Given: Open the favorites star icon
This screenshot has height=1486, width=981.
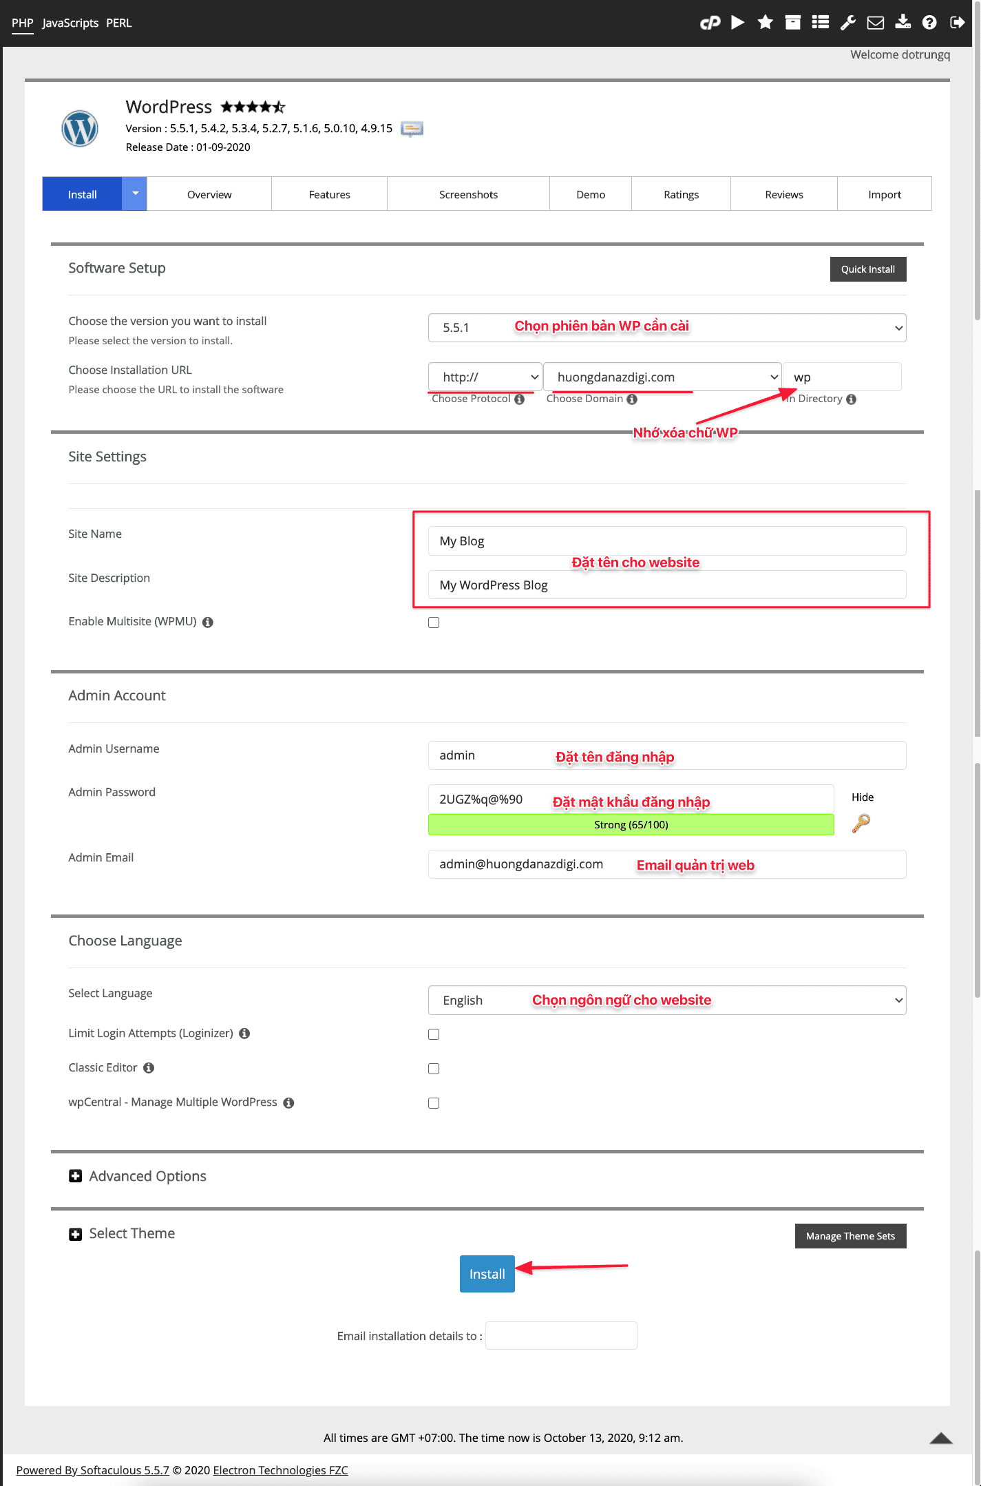Looking at the screenshot, I should [765, 23].
